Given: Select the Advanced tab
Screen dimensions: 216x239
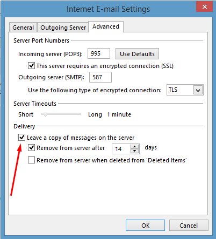Looking at the screenshot, I should (106, 26).
